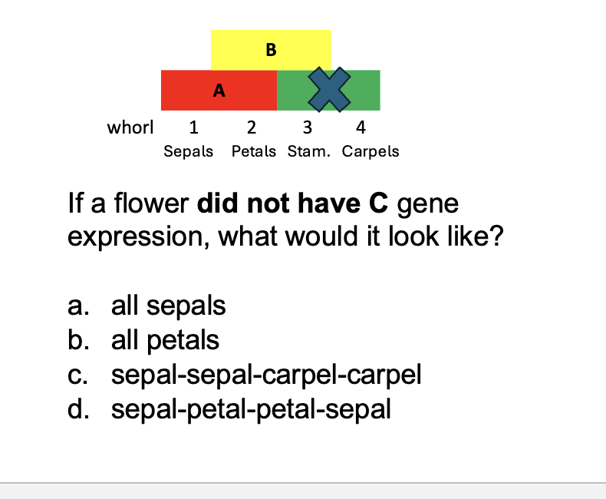This screenshot has width=606, height=499.
Task: Select answer a, all sepals
Action: pos(168,306)
